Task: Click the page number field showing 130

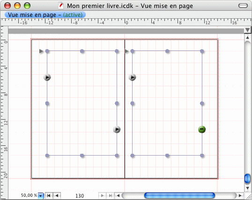Action: 80,196
